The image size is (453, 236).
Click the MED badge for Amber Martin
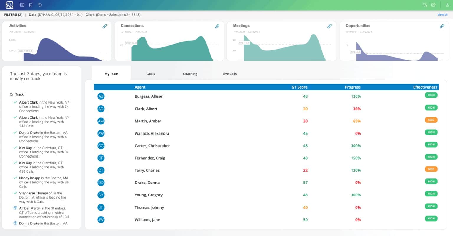431,120
